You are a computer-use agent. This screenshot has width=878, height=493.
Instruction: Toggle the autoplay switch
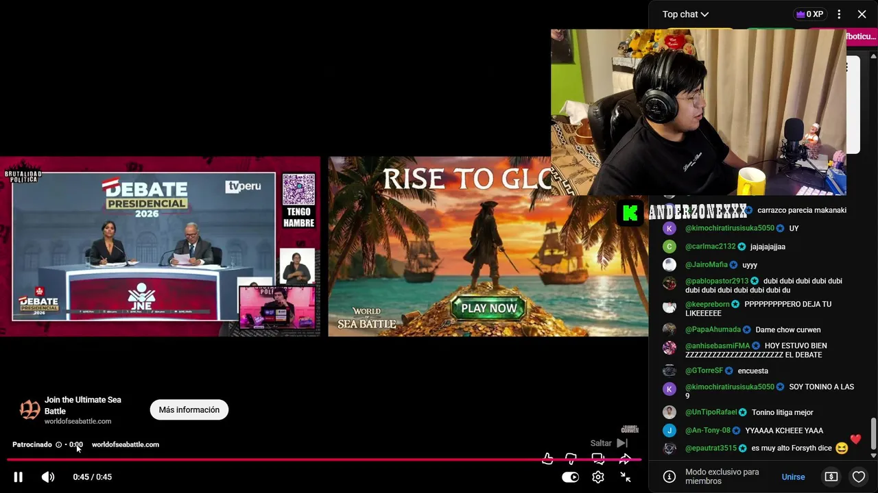(x=570, y=477)
